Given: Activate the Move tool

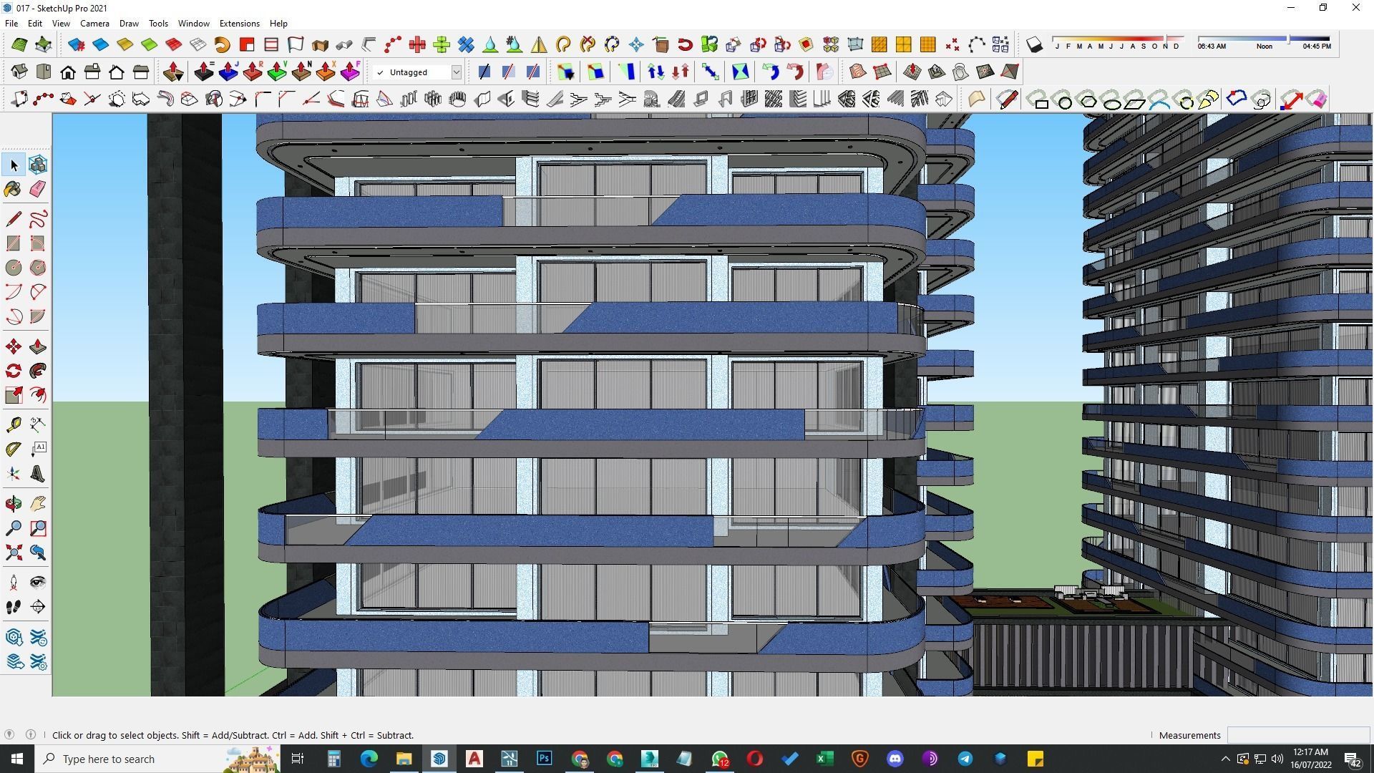Looking at the screenshot, I should (14, 347).
